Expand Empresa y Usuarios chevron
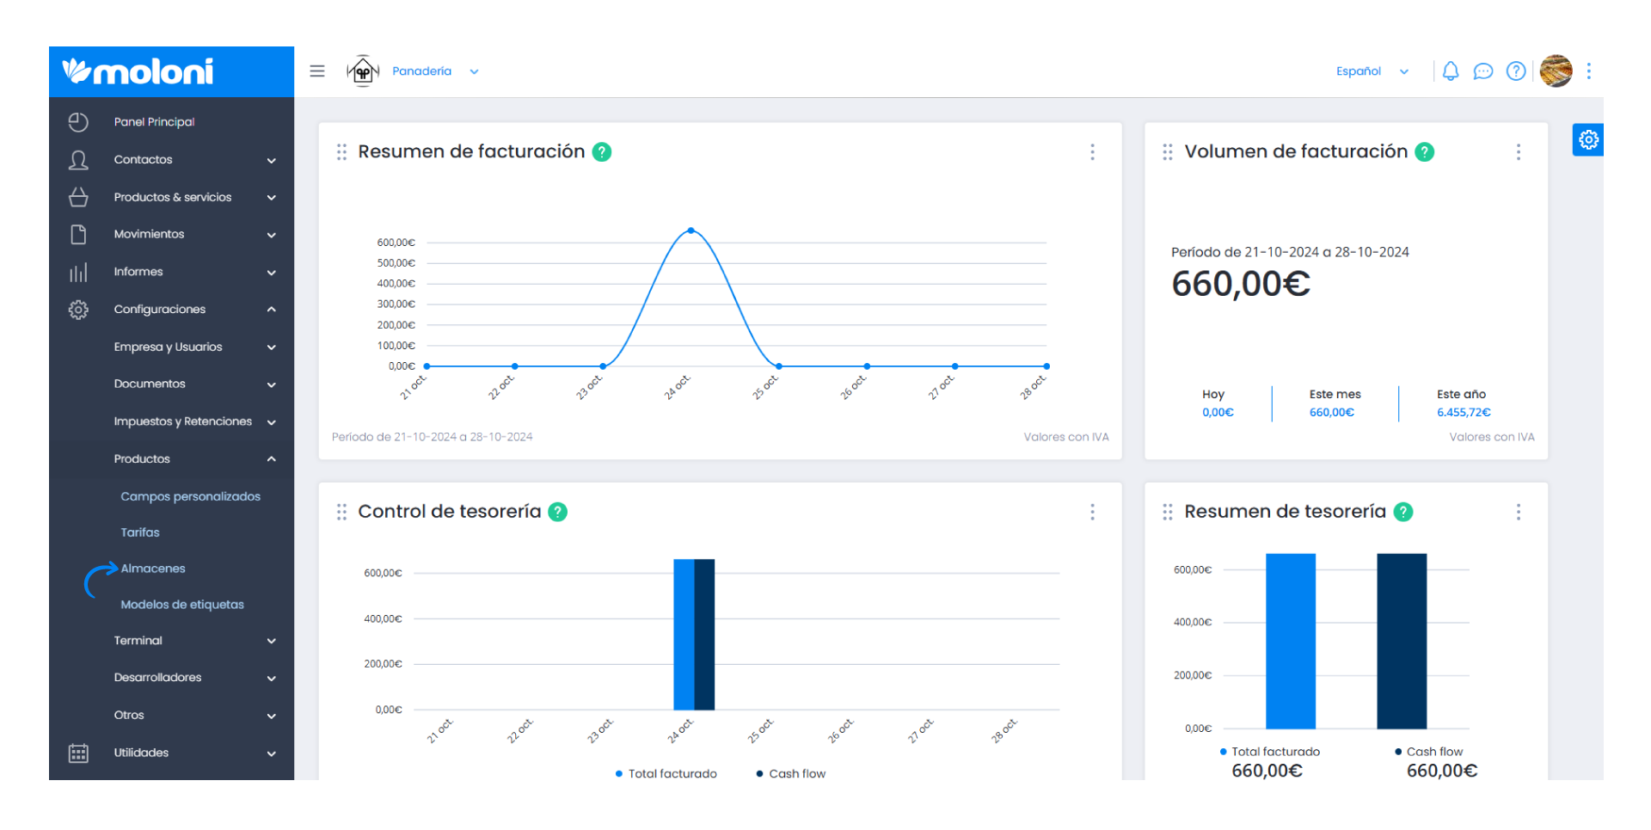The height and width of the screenshot is (830, 1651). pos(272,347)
